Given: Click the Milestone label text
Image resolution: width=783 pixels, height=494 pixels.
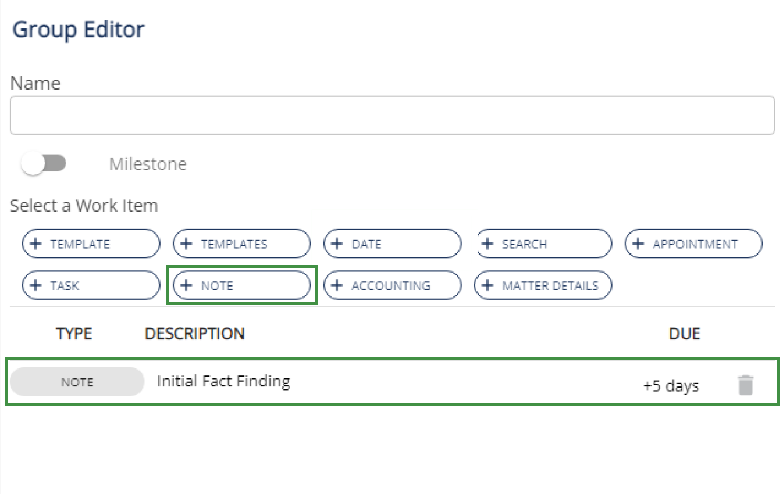Looking at the screenshot, I should pos(148,164).
